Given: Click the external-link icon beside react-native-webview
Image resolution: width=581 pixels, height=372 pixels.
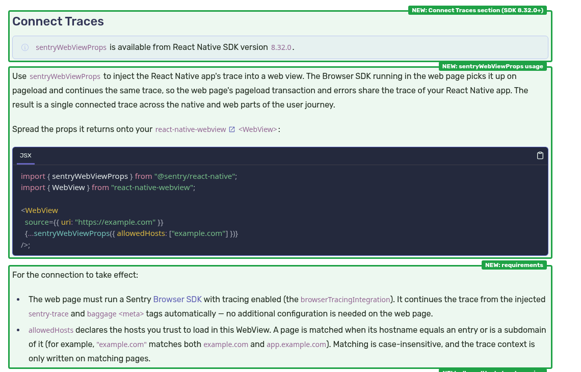Looking at the screenshot, I should [x=232, y=129].
